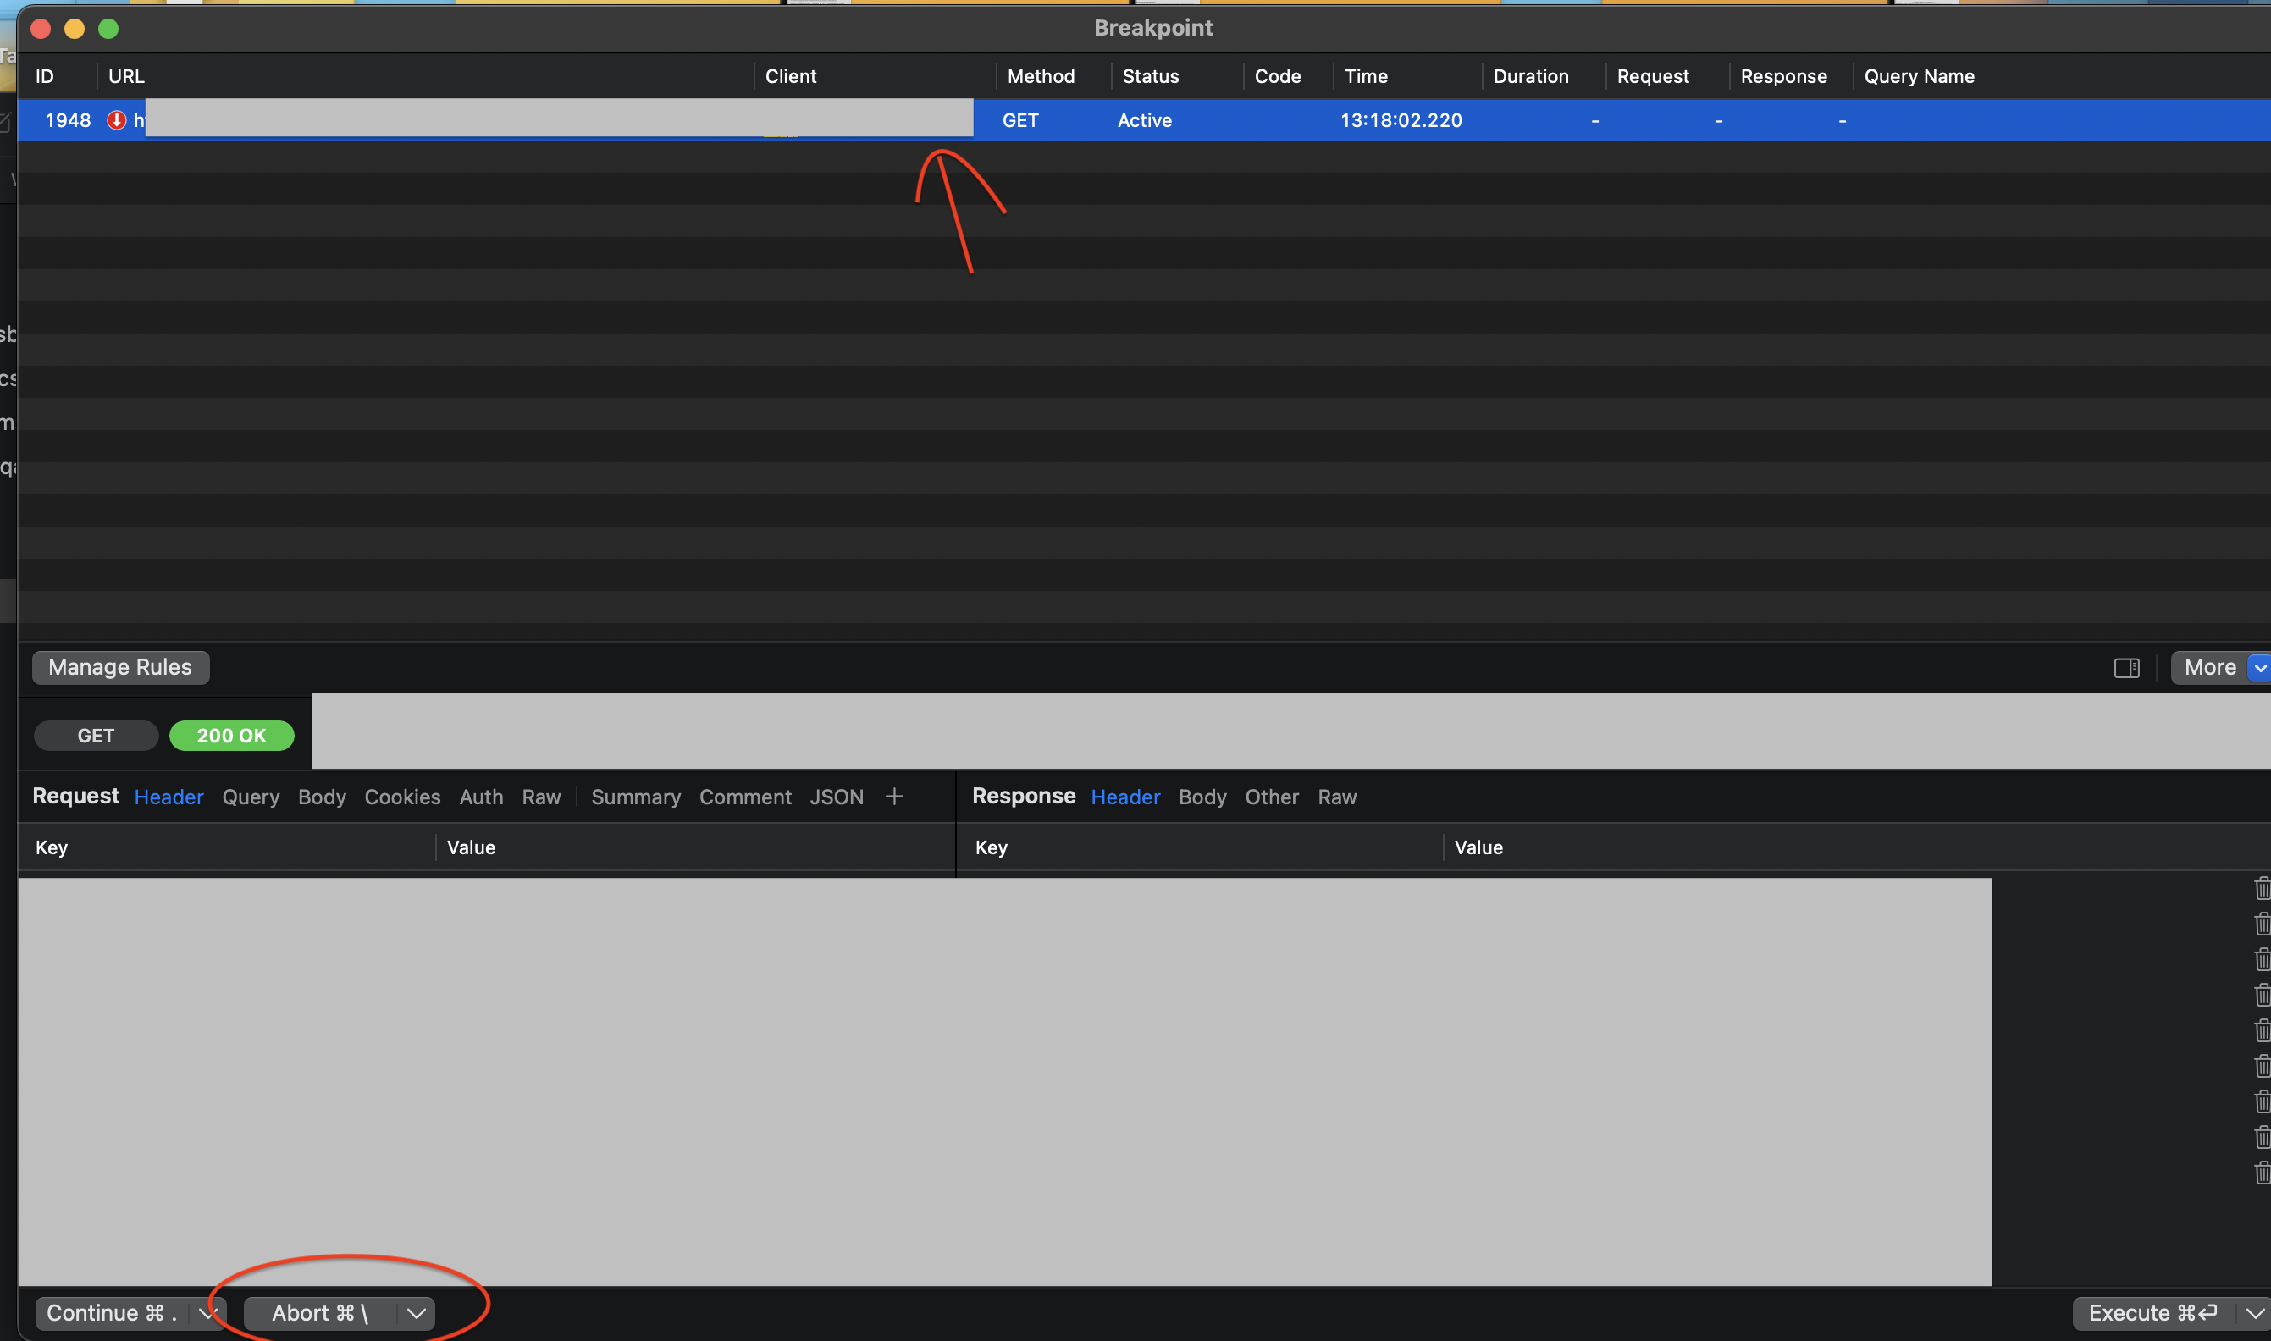
Task: Toggle the side panel layout icon
Action: (x=2125, y=668)
